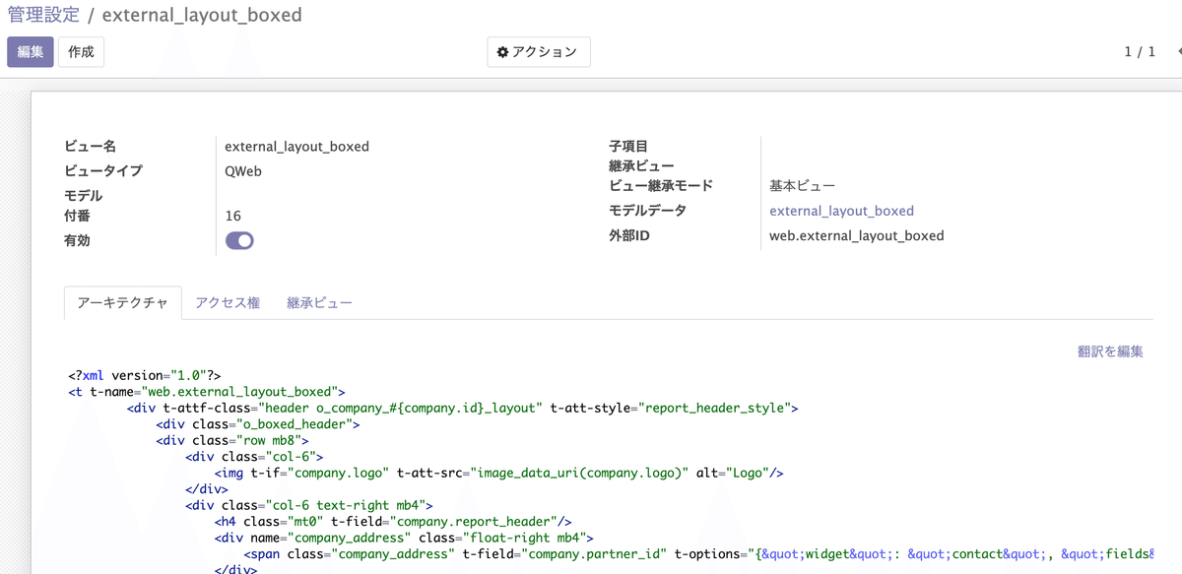
Task: Select the アーキテクチャ tab
Action: [x=123, y=302]
